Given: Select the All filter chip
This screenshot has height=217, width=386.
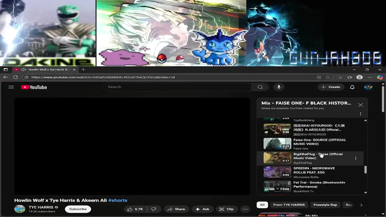Looking at the screenshot, I should 262,205.
